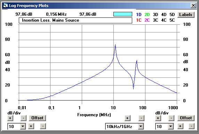Increase right offset with plus button

pos(180,126)
